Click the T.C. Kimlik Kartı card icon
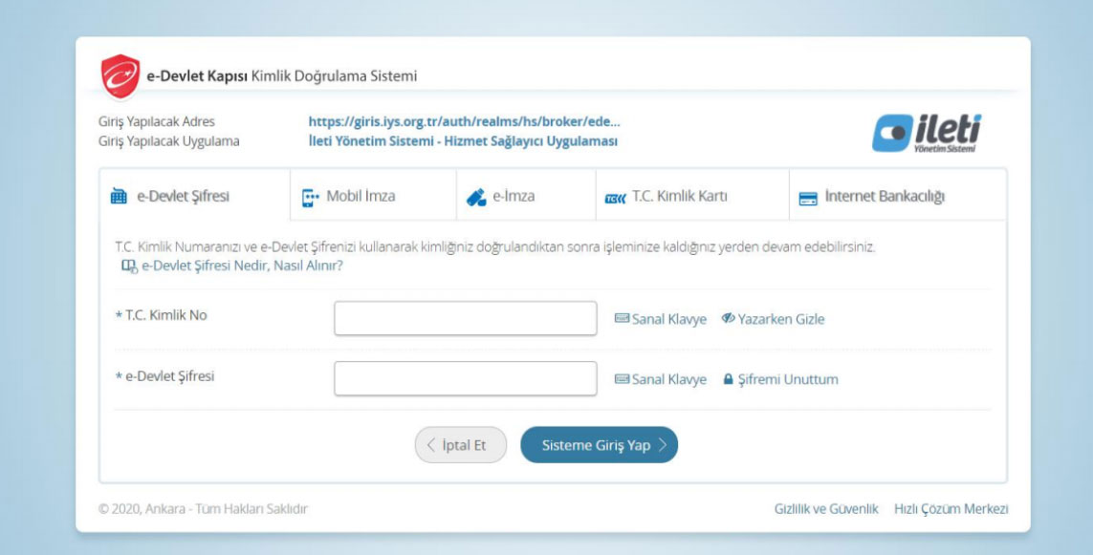The width and height of the screenshot is (1093, 555). coord(616,199)
